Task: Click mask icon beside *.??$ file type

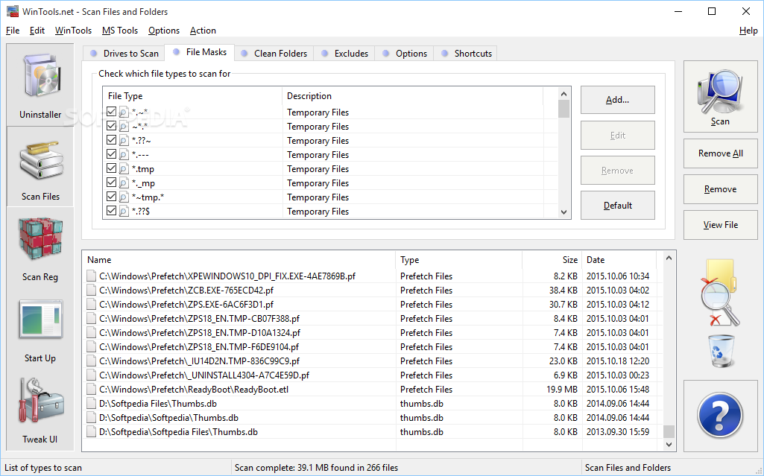Action: (124, 212)
